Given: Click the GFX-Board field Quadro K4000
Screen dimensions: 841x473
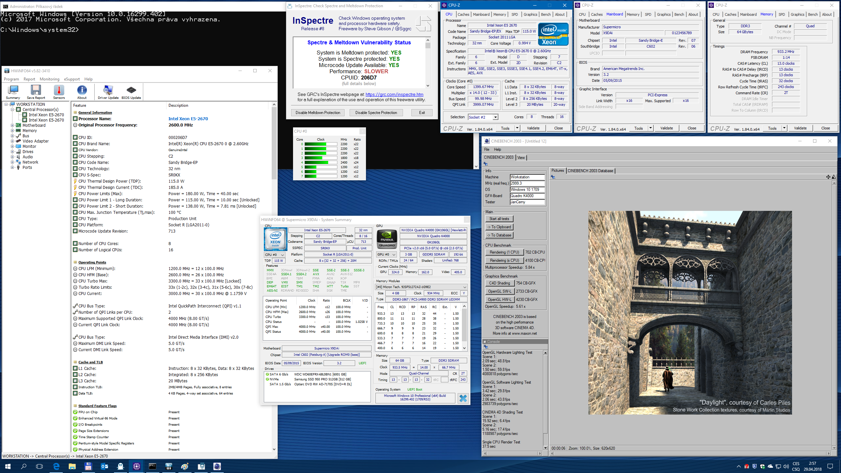Looking at the screenshot, I should [527, 196].
